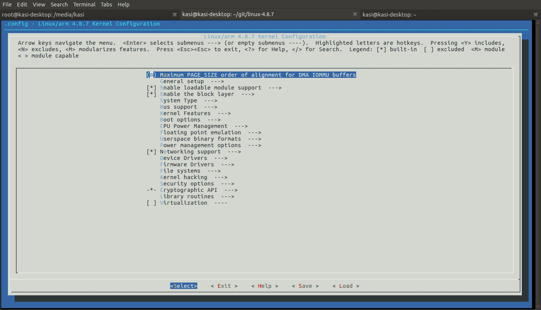Viewport: 541px width, 310px height.
Task: Open the Tabs menu in menu bar
Action: click(106, 5)
